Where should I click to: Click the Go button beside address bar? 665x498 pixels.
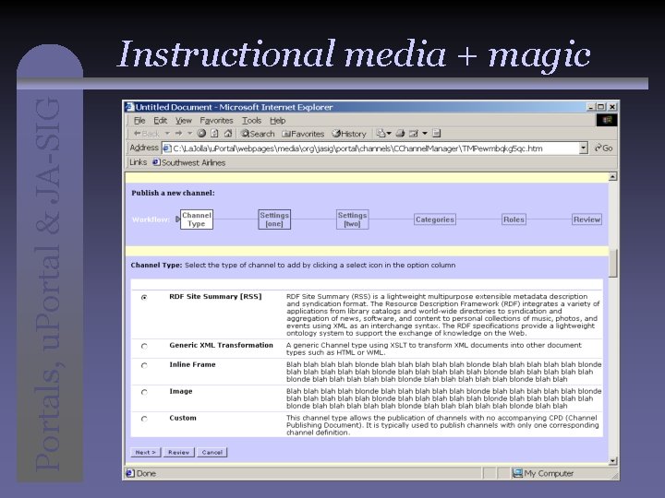pyautogui.click(x=604, y=148)
